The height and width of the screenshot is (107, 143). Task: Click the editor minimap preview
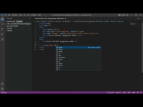tap(133, 24)
